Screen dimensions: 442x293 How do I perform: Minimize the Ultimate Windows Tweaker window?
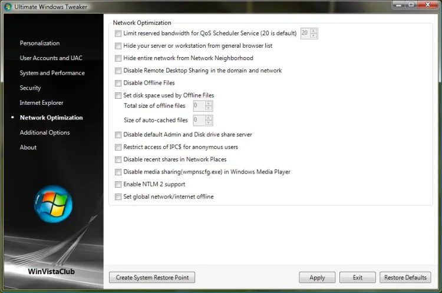point(398,5)
